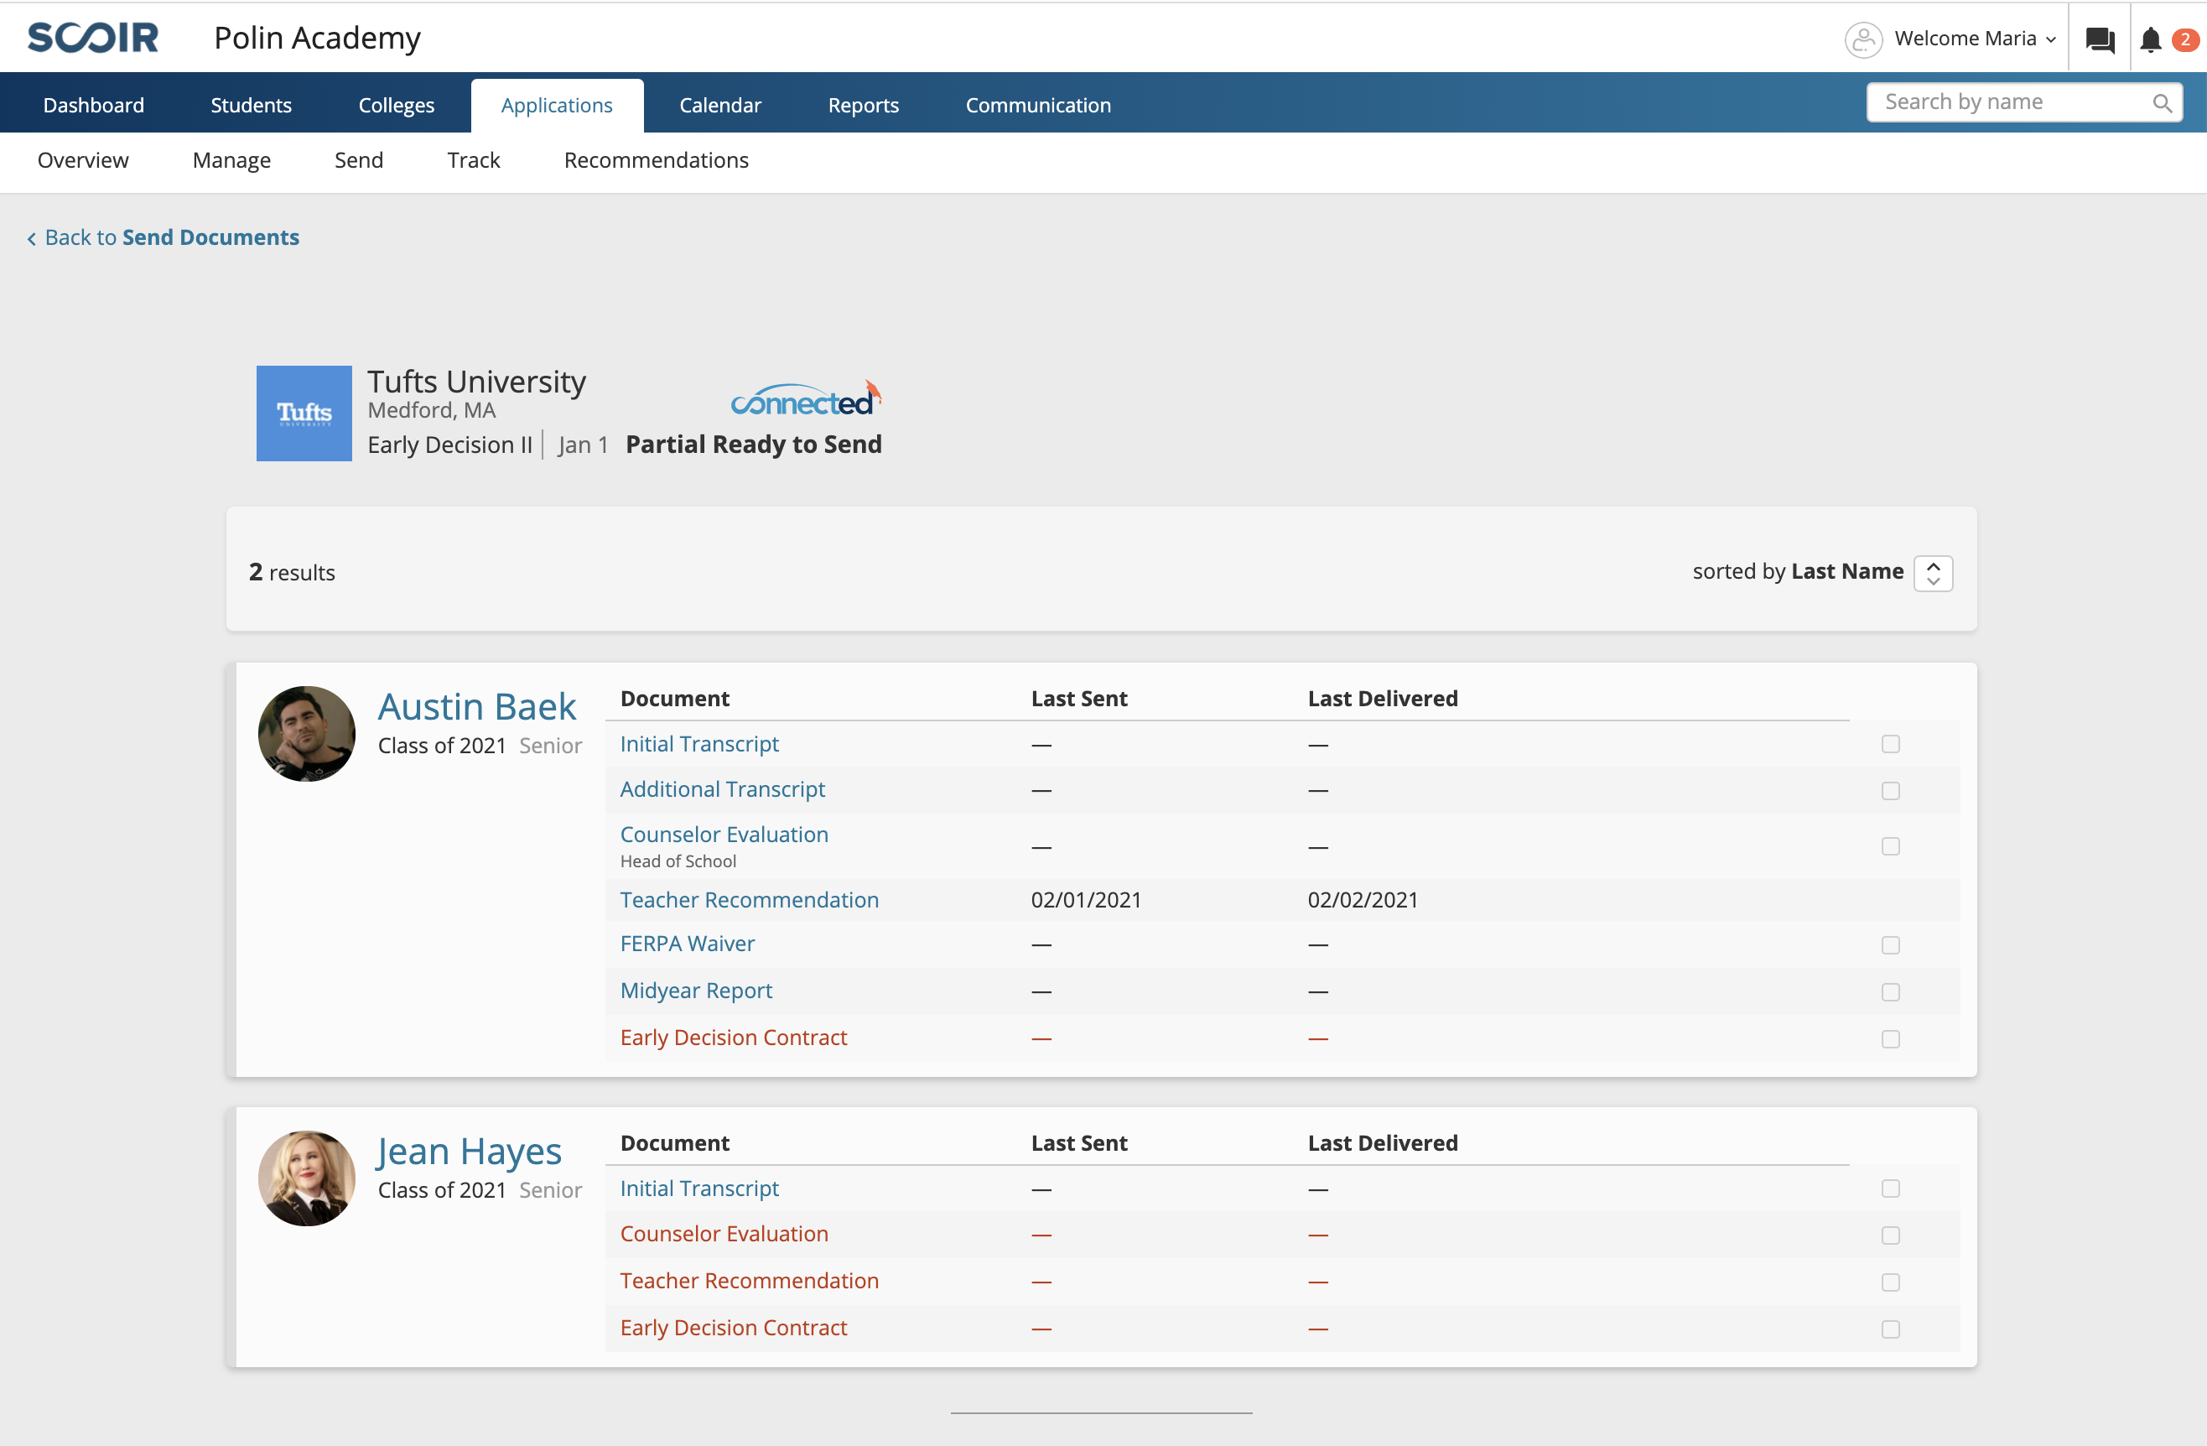Viewport: 2207px width, 1446px height.
Task: Check Jean Hayes's Early Decision Contract checkbox
Action: point(1890,1329)
